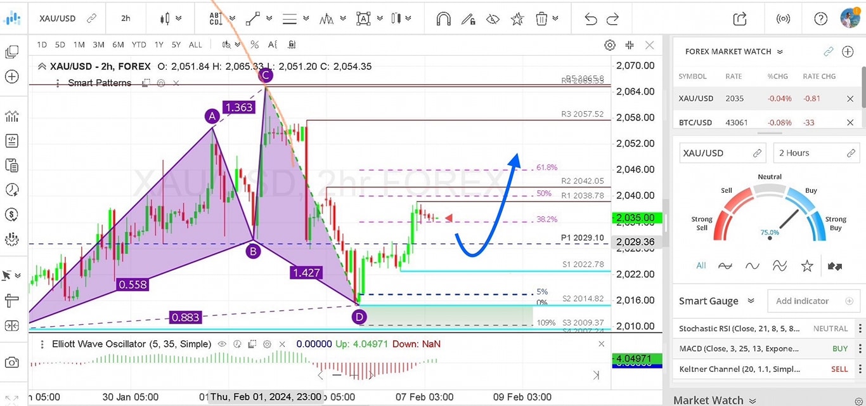
Task: Select the 1D range tab
Action: [42, 44]
